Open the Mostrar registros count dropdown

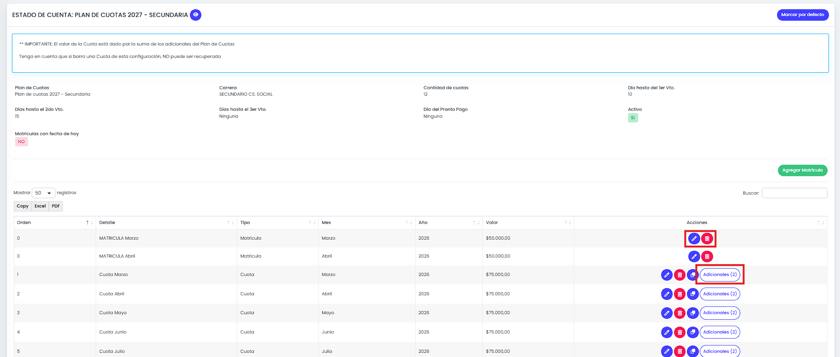(44, 193)
